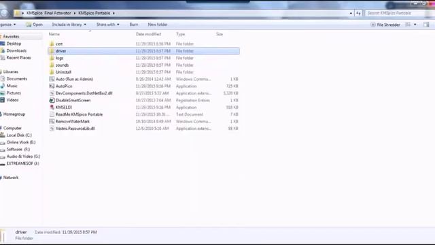Select Libraries in navigation pane
This screenshot has width=435, height=245.
point(11,71)
